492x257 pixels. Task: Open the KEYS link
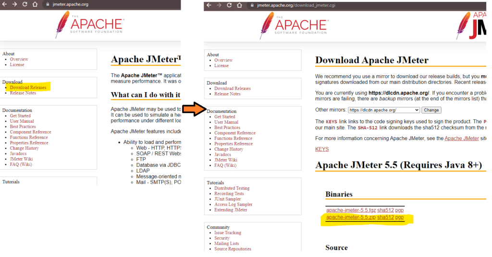point(322,149)
